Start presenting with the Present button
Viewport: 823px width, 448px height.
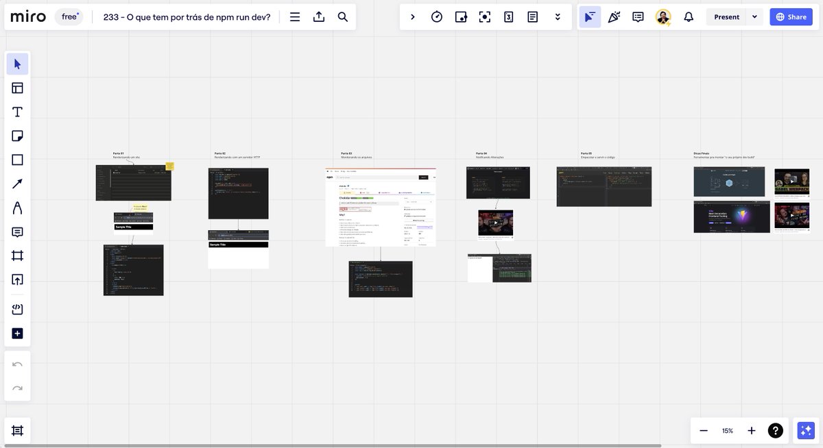pos(726,16)
